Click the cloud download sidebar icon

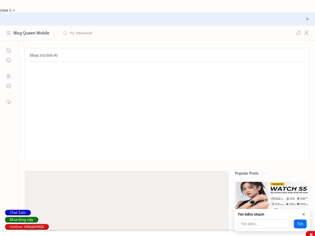[9, 102]
